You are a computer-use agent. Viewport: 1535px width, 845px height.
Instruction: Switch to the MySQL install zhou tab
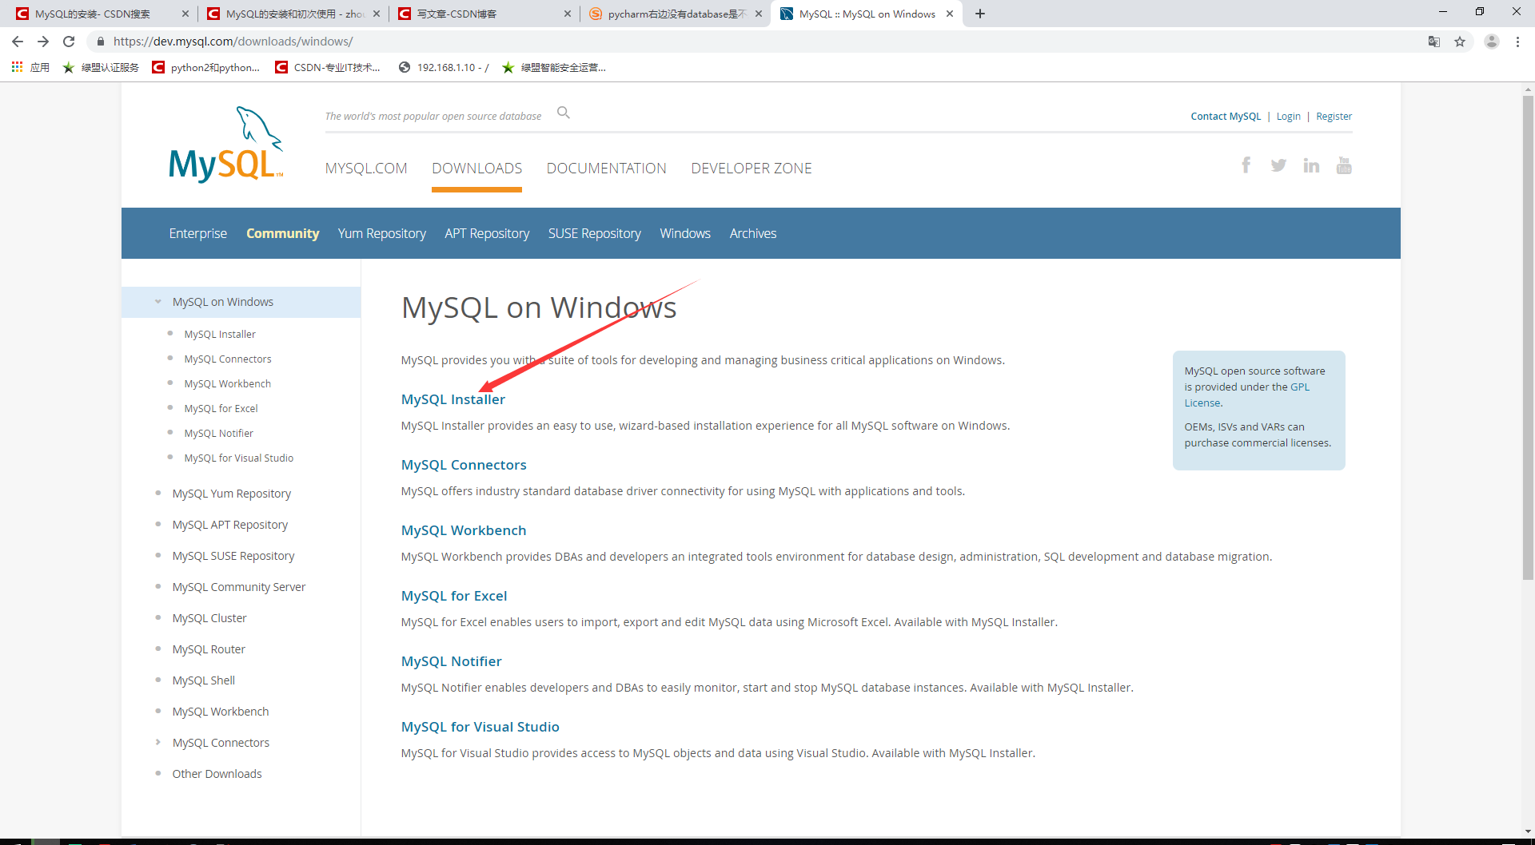click(294, 14)
